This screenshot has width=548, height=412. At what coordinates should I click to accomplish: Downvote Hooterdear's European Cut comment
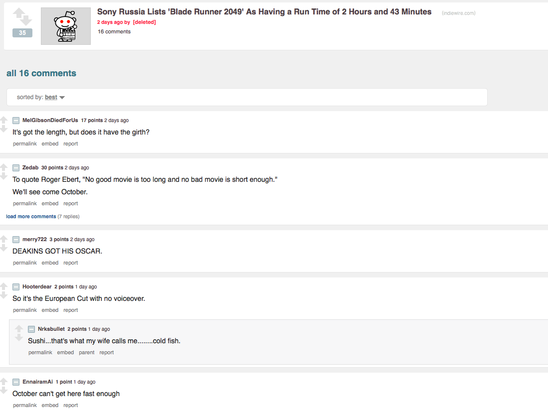pyautogui.click(x=3, y=295)
